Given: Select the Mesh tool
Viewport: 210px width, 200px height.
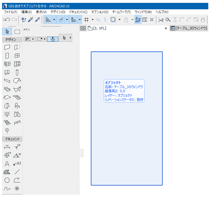Looking at the screenshot, I should click(17, 97).
